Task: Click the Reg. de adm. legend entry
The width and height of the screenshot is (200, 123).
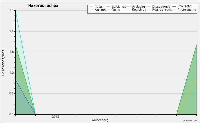Action: click(x=159, y=10)
